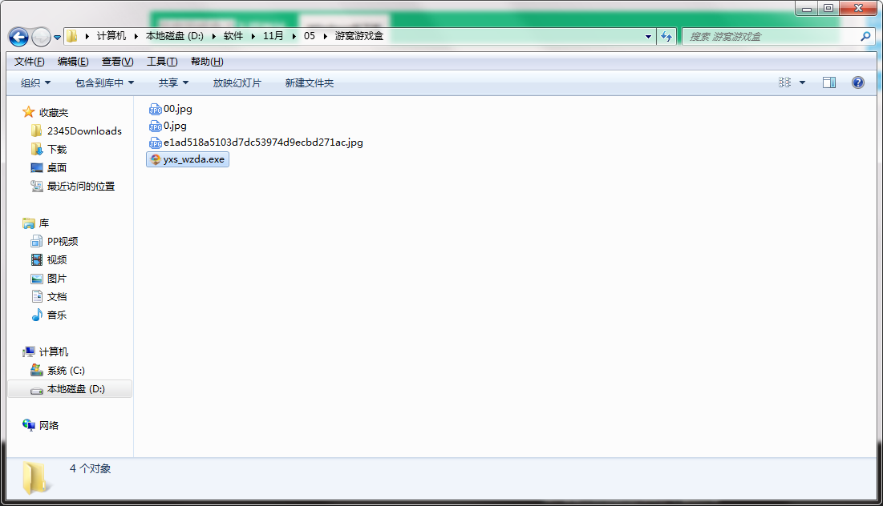
Task: Open the 共享 dropdown menu
Action: (173, 82)
